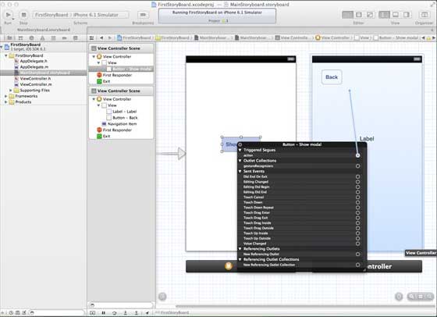Viewport: 437px width, 317px height.
Task: Open the Debug navigator tab
Action: pyautogui.click(x=53, y=38)
